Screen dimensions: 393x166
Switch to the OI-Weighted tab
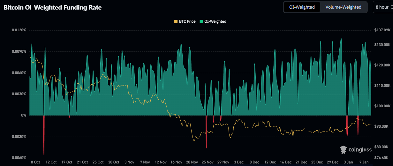click(302, 7)
